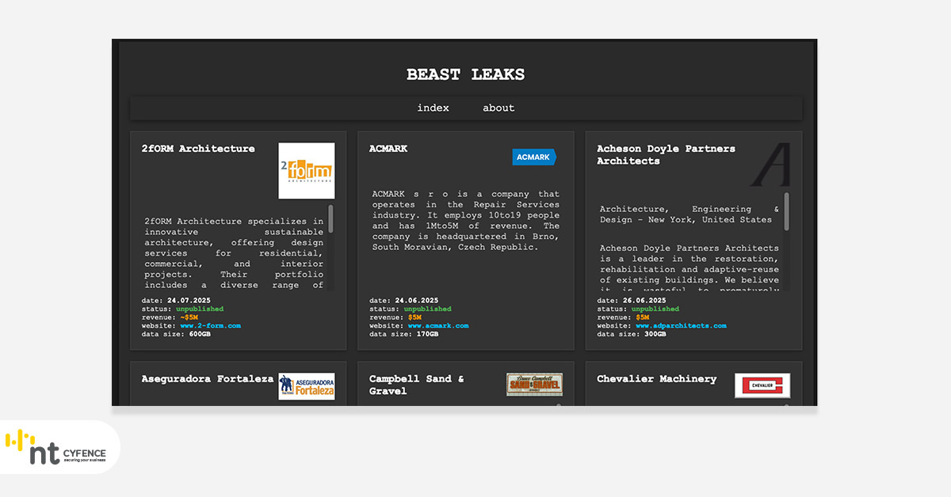Click Acheson Doyle's $5M revenue value

click(x=643, y=317)
